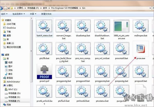154x107 pixels.
Task: Expand address bar previous locations dropdown
Action: click(150, 8)
